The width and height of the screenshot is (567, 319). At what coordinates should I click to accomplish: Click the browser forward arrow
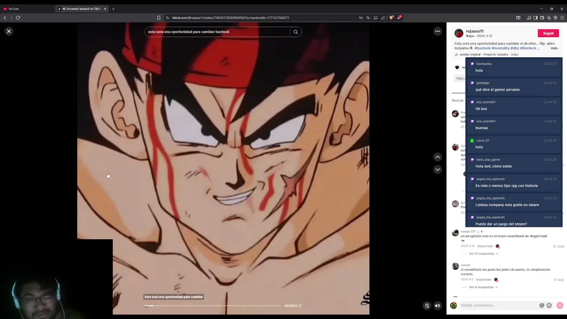[x=12, y=18]
